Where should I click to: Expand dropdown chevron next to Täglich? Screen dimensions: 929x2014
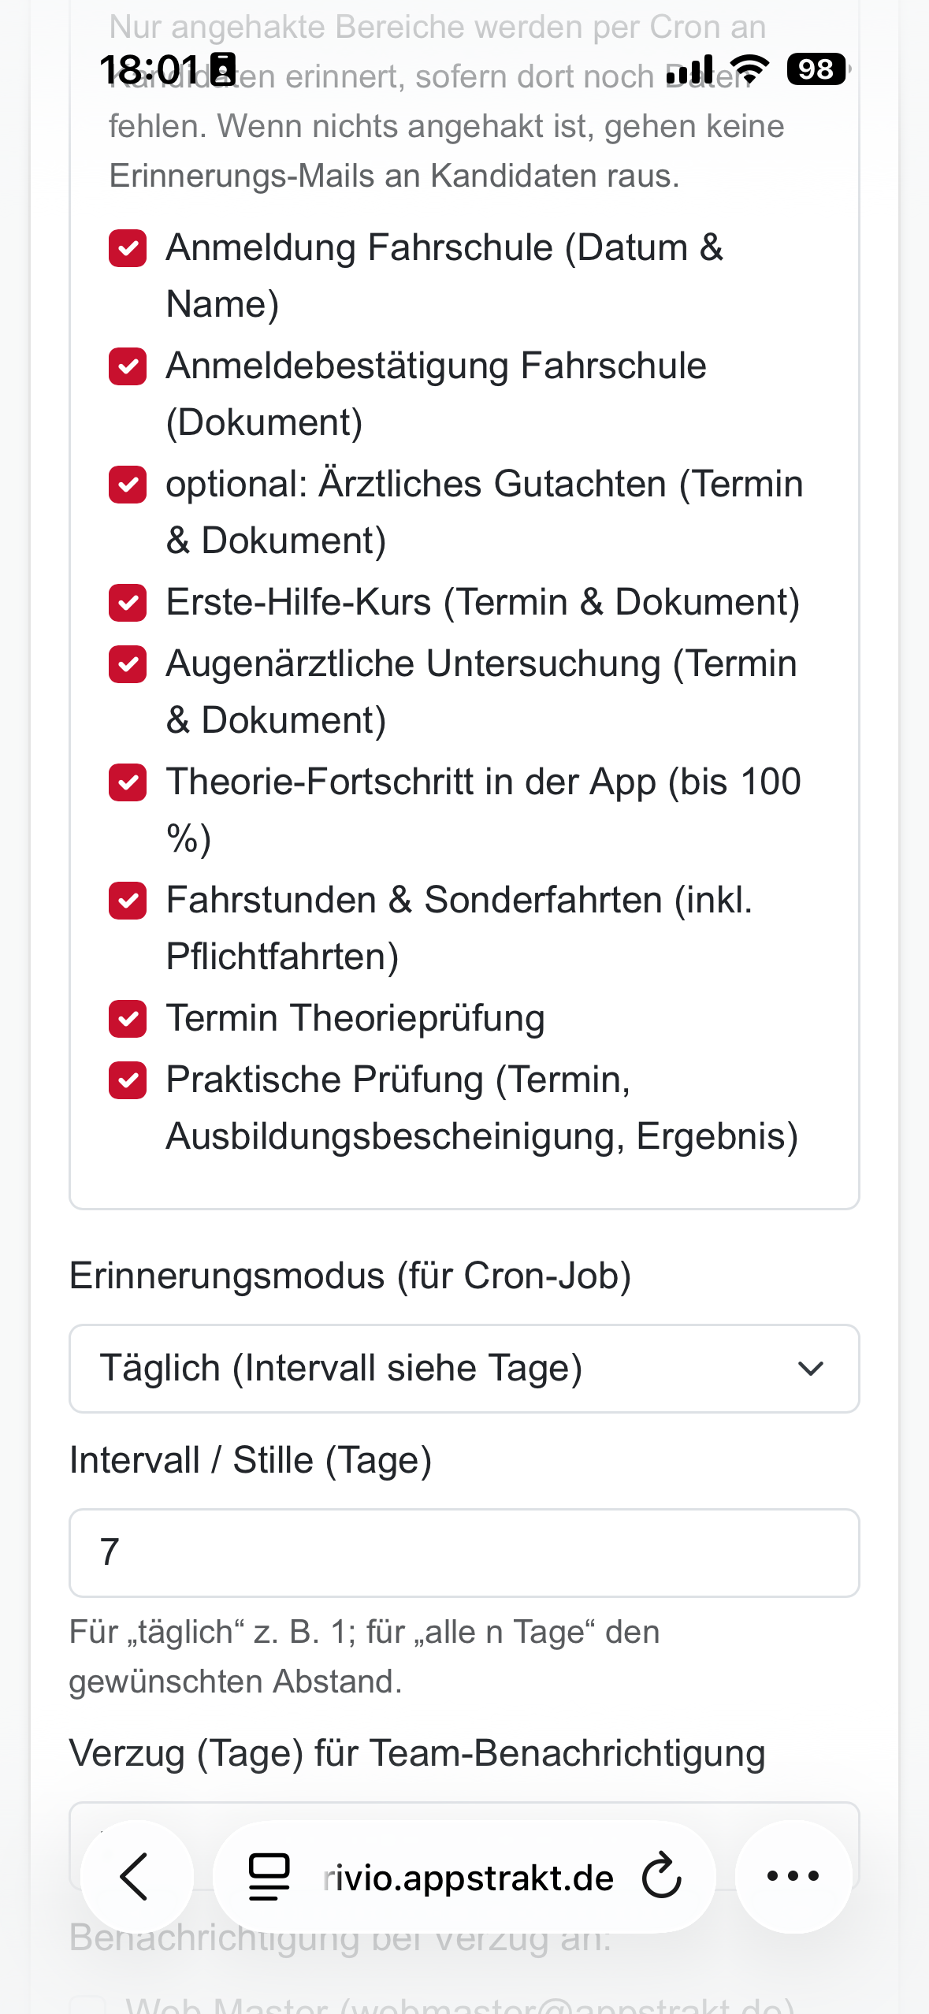[x=810, y=1369]
